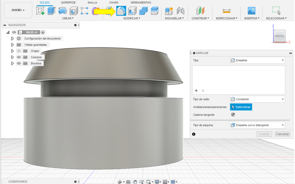Open the CONSTRUIR menu dropdown
The image size is (295, 184).
click(x=200, y=18)
